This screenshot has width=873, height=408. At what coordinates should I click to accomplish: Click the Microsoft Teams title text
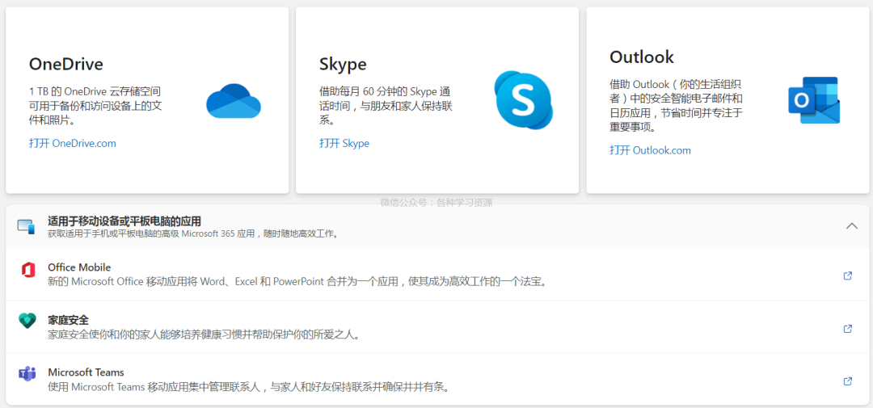(86, 372)
